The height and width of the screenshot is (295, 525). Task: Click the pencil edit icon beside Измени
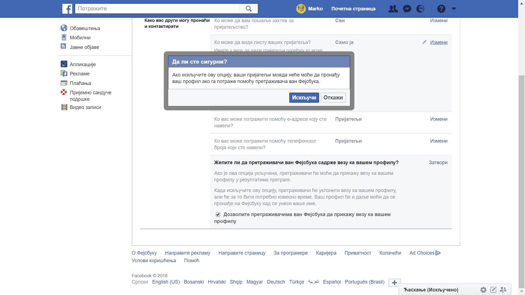tap(424, 42)
